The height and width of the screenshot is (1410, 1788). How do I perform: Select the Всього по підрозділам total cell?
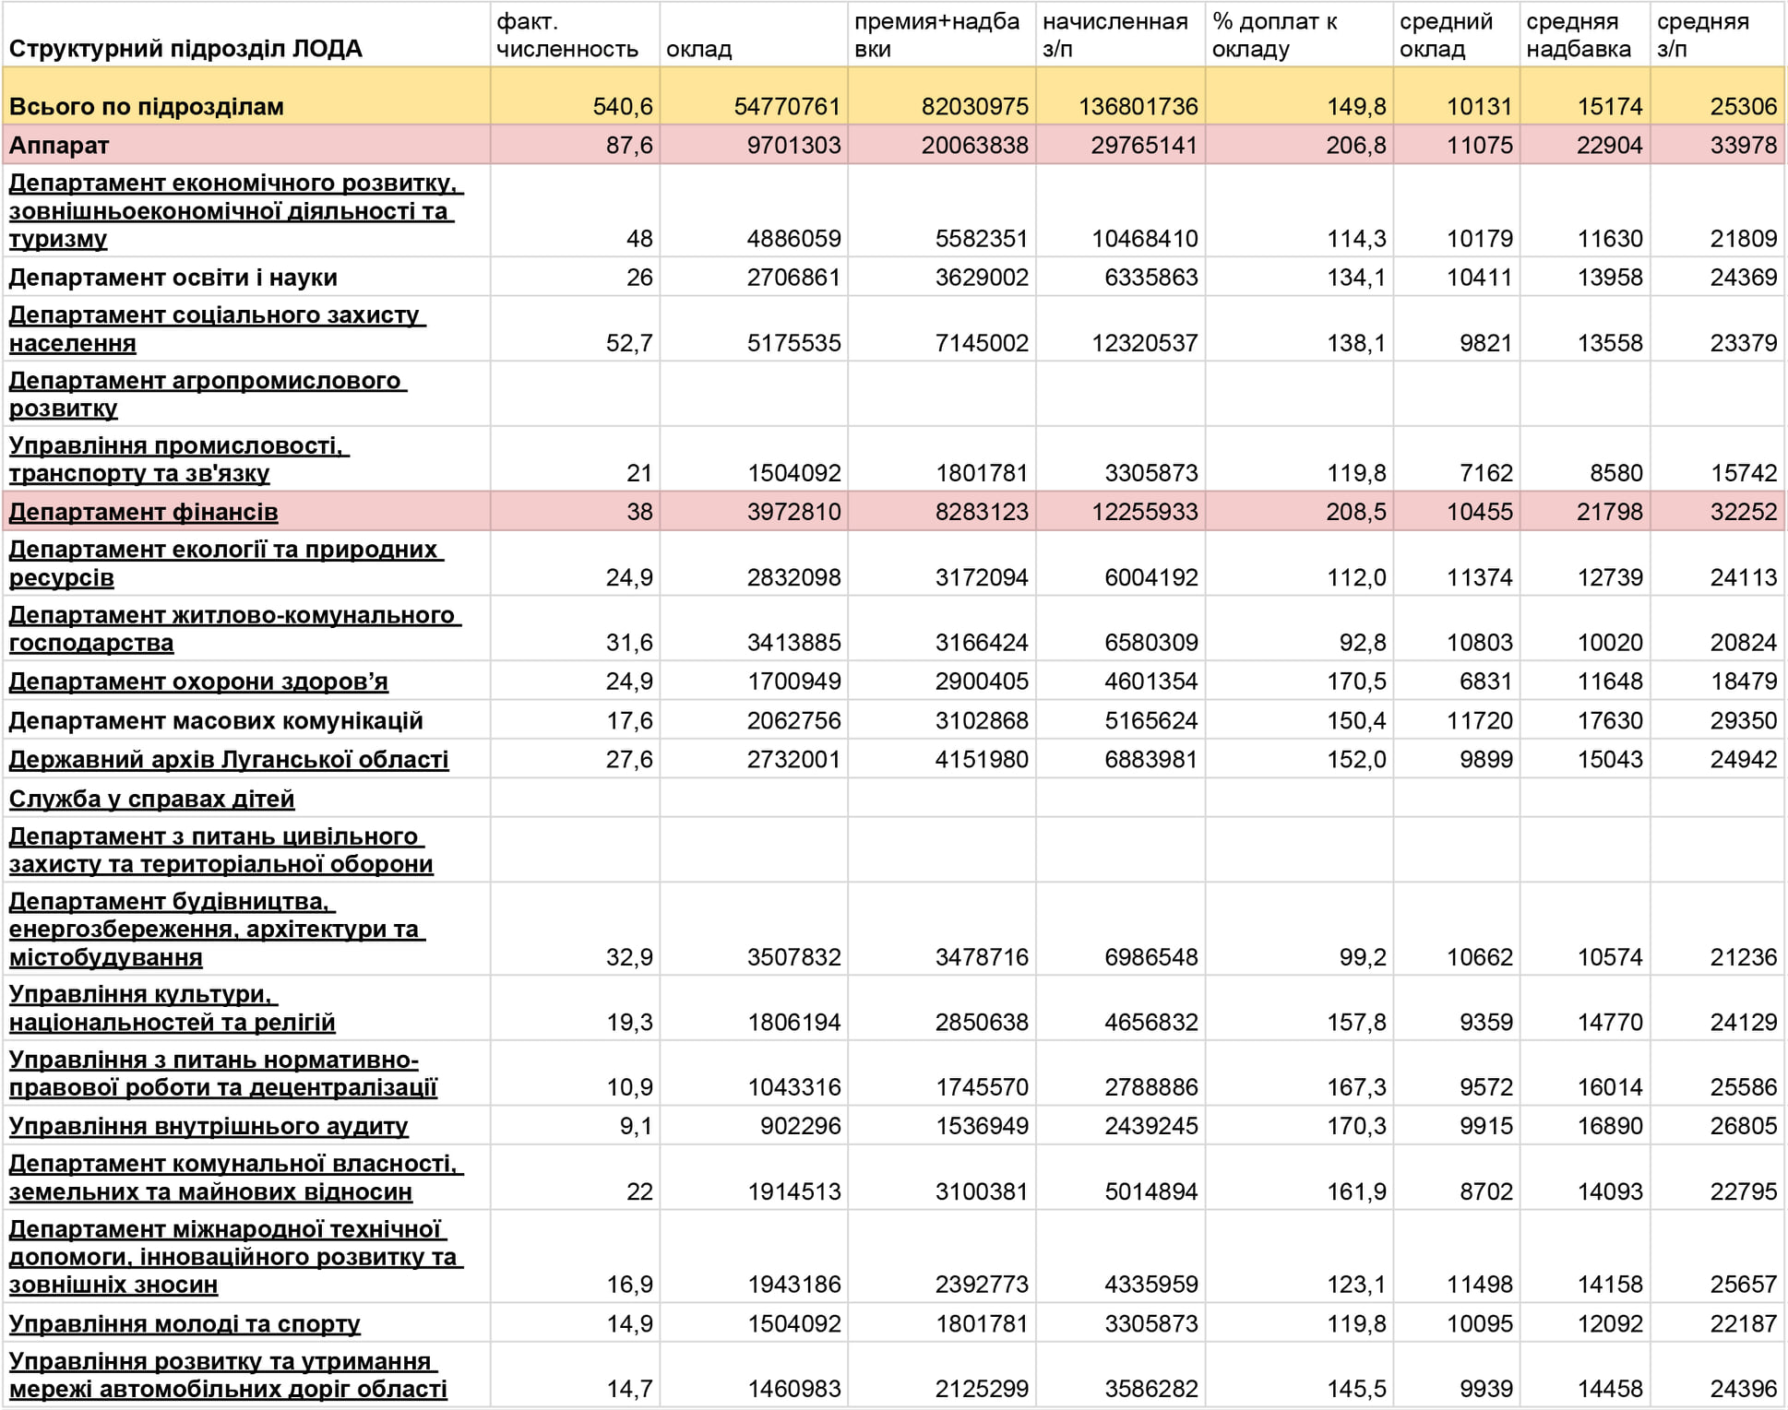pos(146,107)
